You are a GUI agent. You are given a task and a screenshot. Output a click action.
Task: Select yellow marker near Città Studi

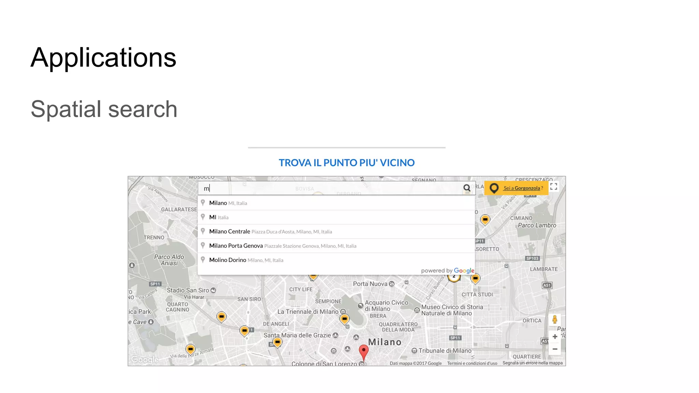[475, 279]
